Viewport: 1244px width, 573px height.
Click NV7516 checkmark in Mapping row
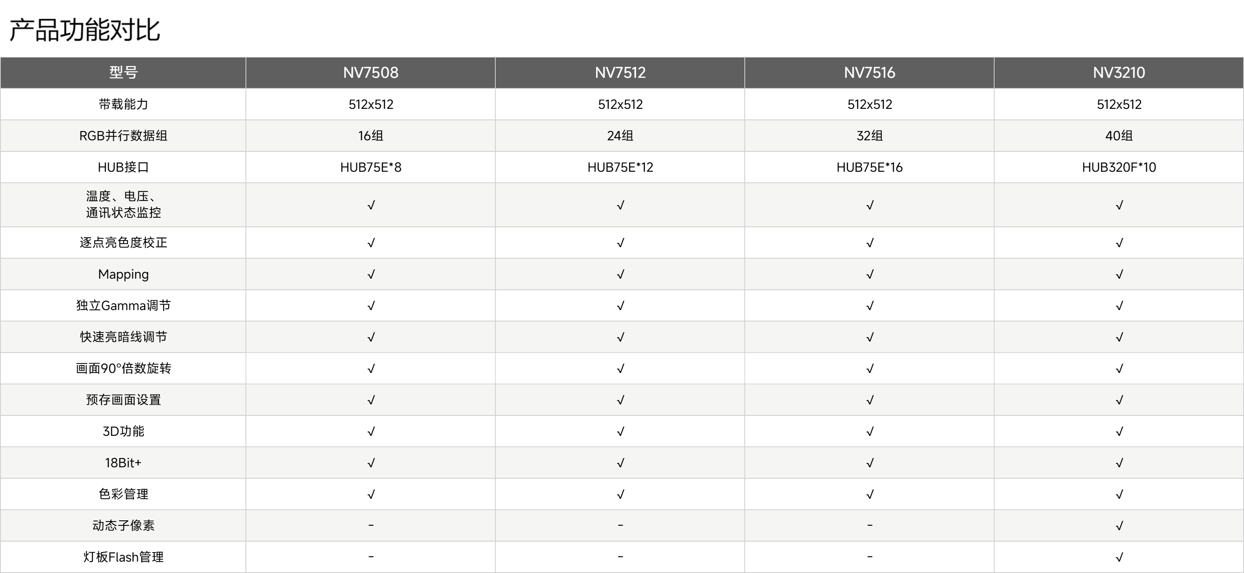pos(869,274)
